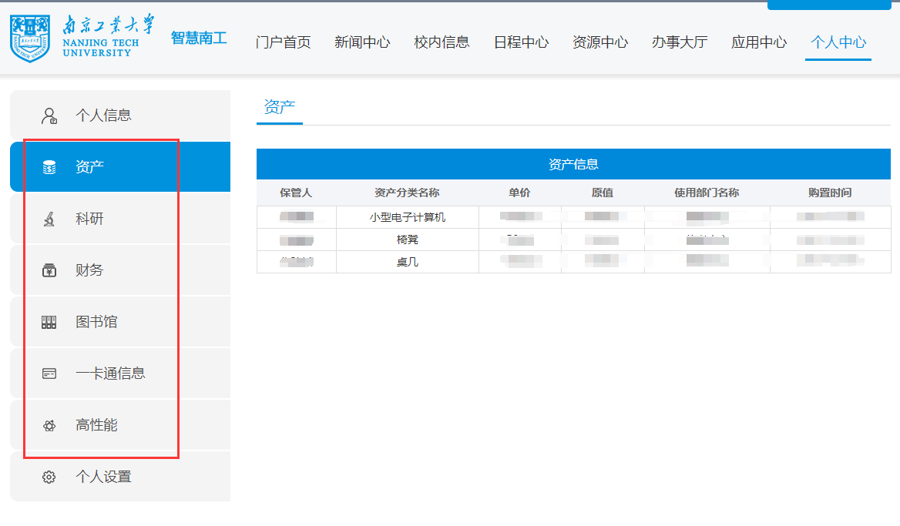Click the 小型电子计算机 asset row
The height and width of the screenshot is (526, 900).
click(x=407, y=217)
